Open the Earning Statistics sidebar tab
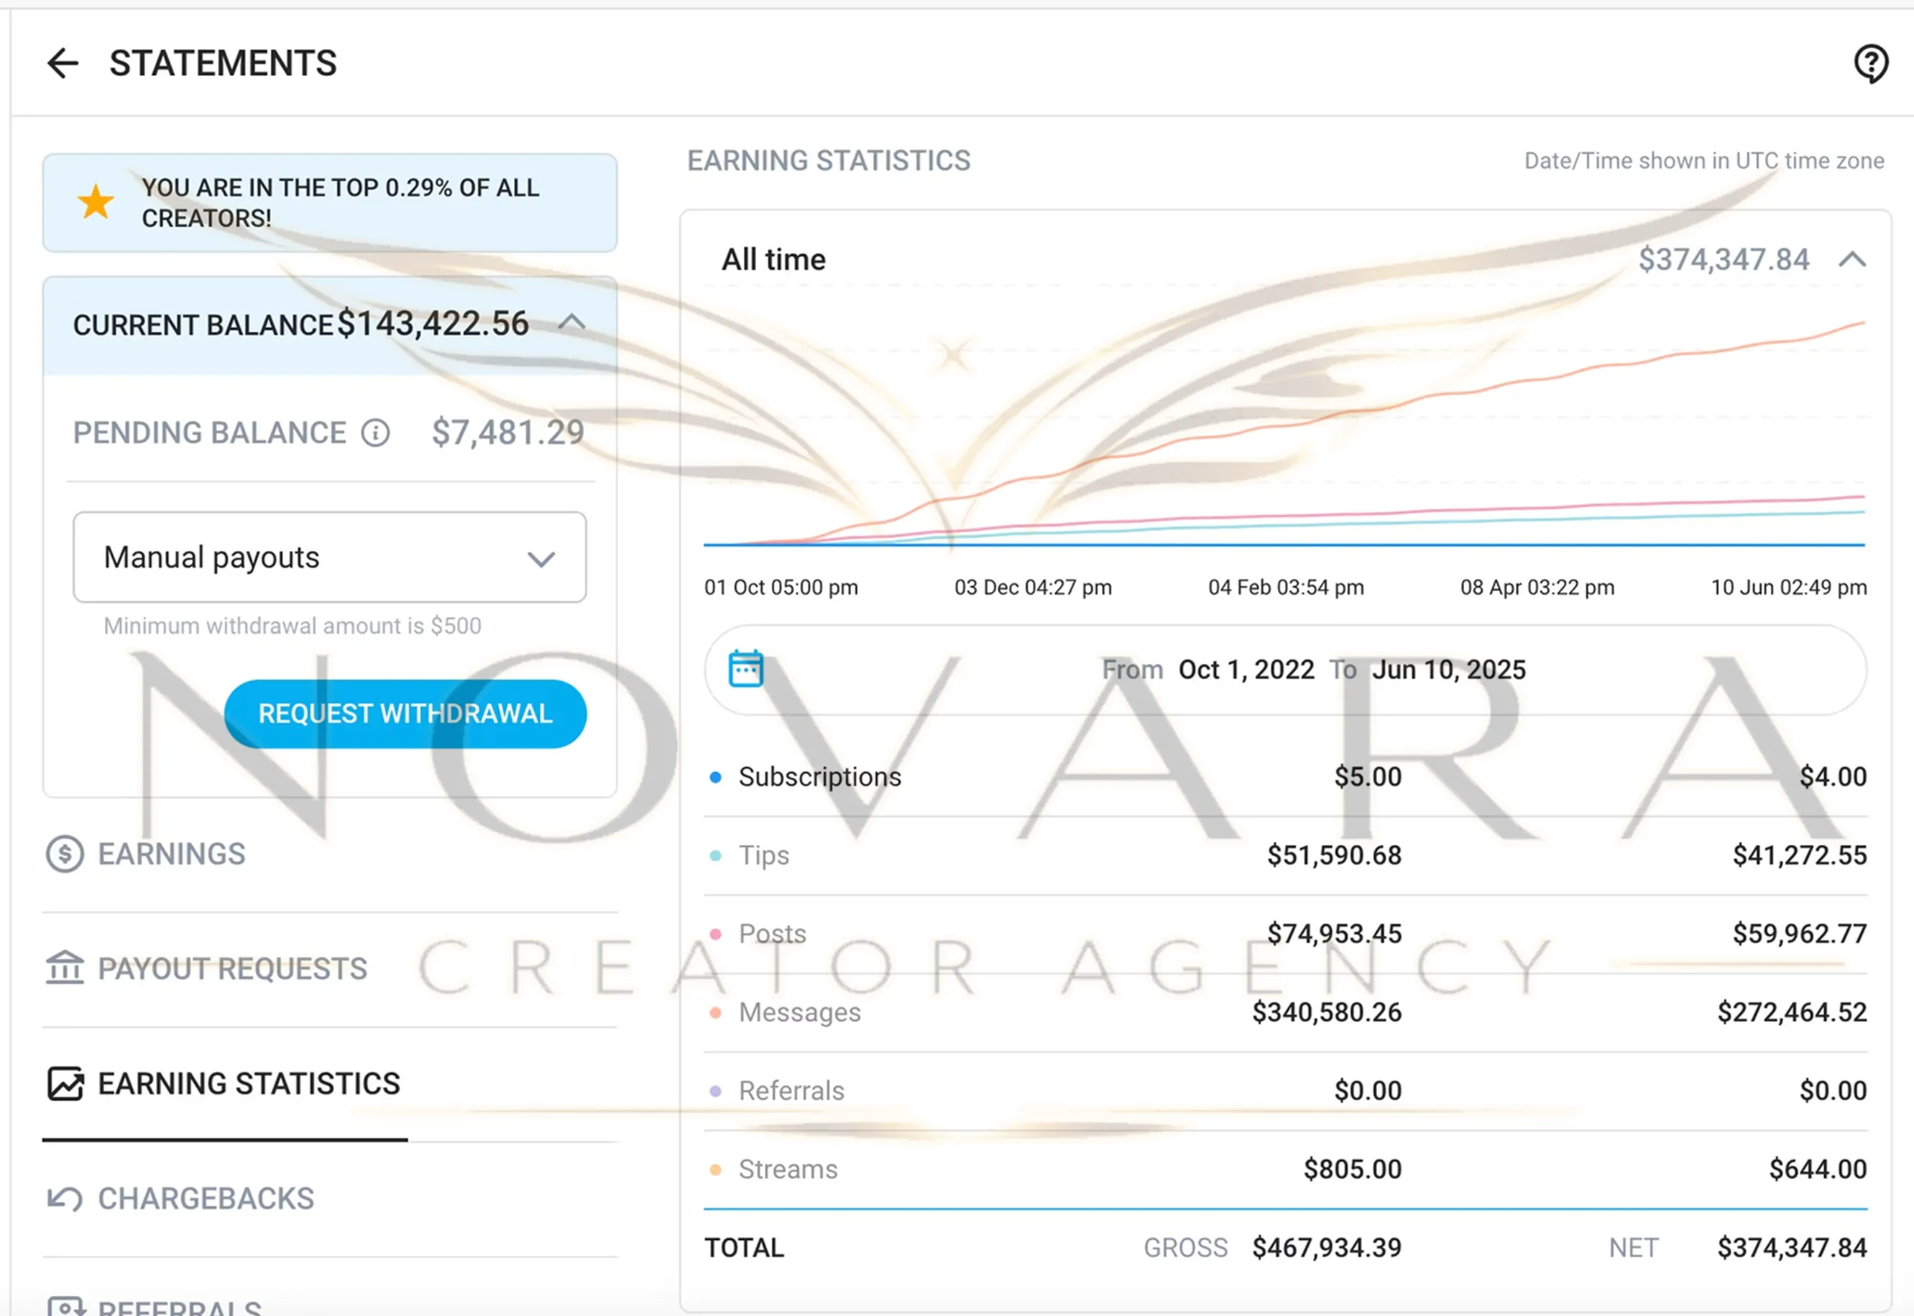 pos(249,1083)
